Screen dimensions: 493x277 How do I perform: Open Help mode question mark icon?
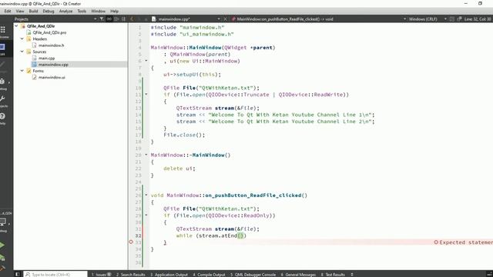[2, 116]
